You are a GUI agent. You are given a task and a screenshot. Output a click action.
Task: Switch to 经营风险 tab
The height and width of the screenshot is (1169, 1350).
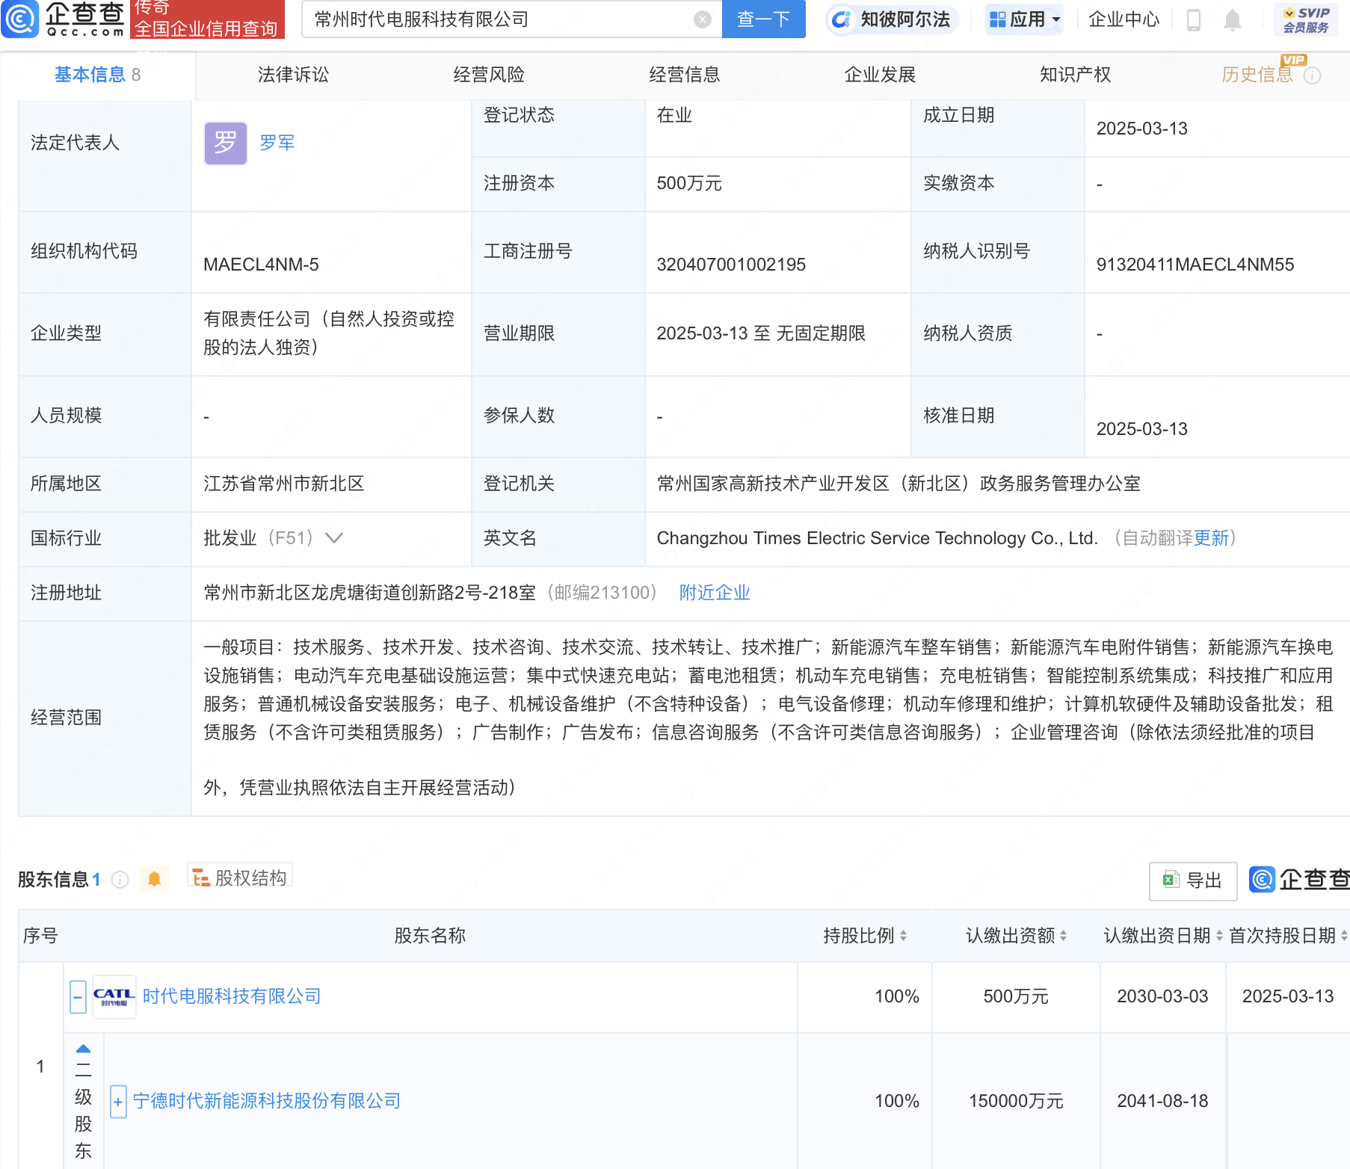[x=489, y=75]
